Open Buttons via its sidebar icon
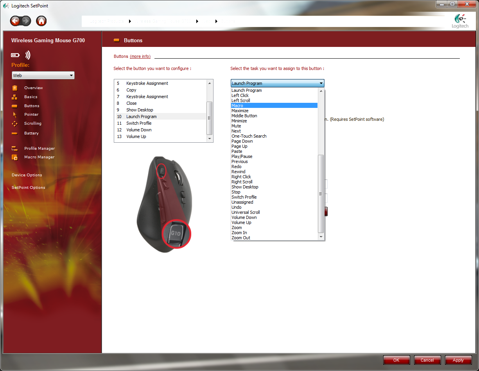 point(15,106)
